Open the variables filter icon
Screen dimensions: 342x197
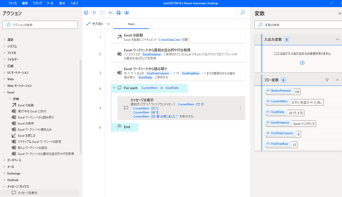tap(327, 80)
